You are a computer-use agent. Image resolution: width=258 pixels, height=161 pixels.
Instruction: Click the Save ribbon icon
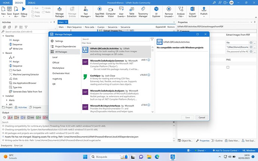pos(9,9)
